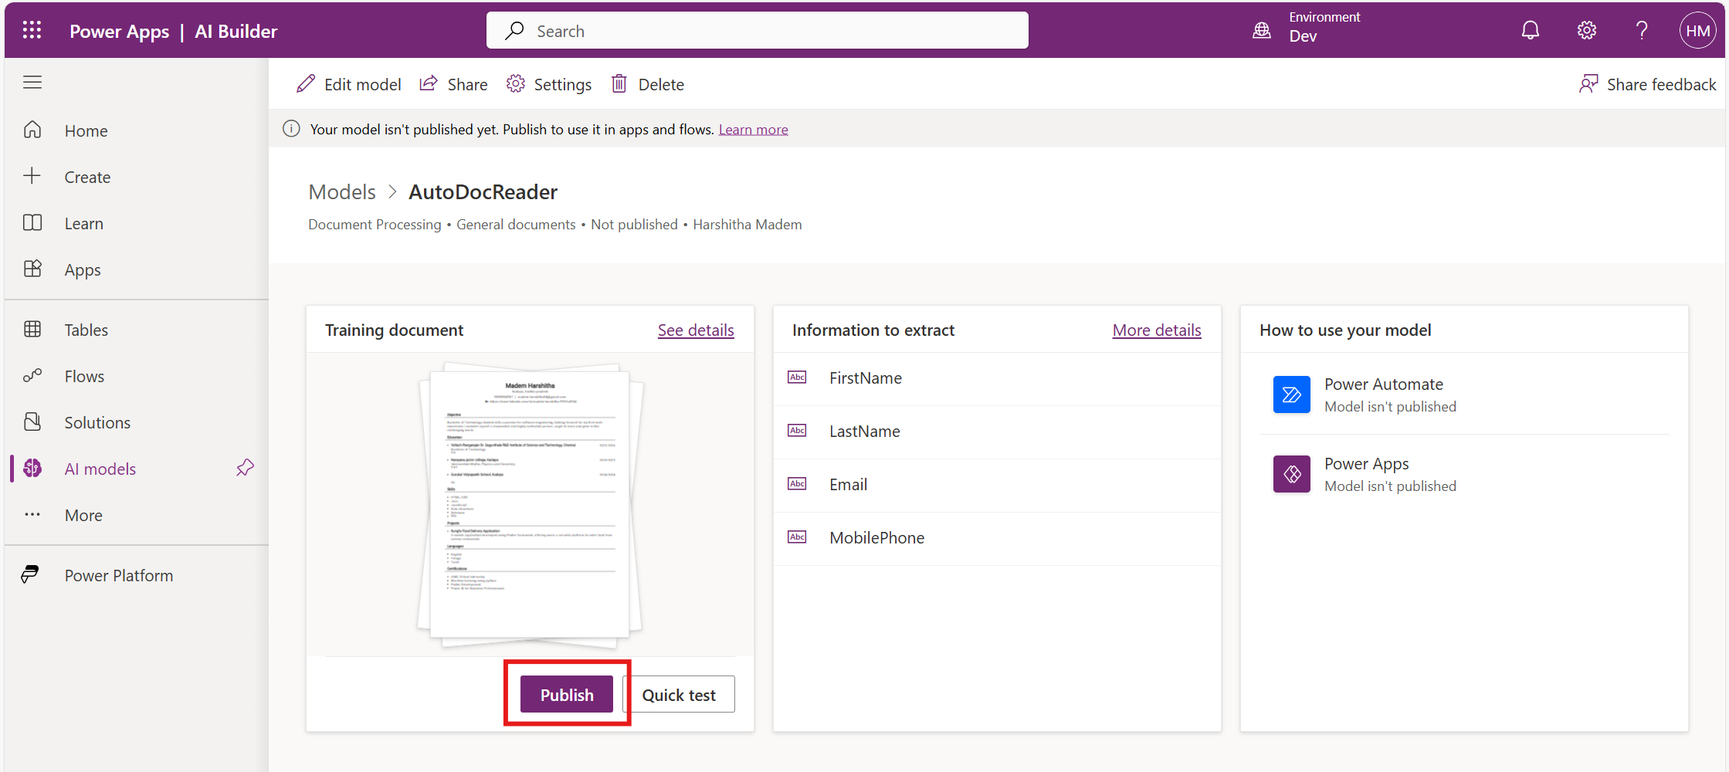
Task: Click the help question mark icon
Action: (x=1642, y=31)
